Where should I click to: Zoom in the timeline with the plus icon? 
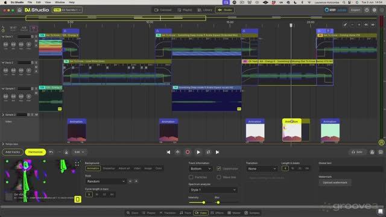(x=359, y=25)
